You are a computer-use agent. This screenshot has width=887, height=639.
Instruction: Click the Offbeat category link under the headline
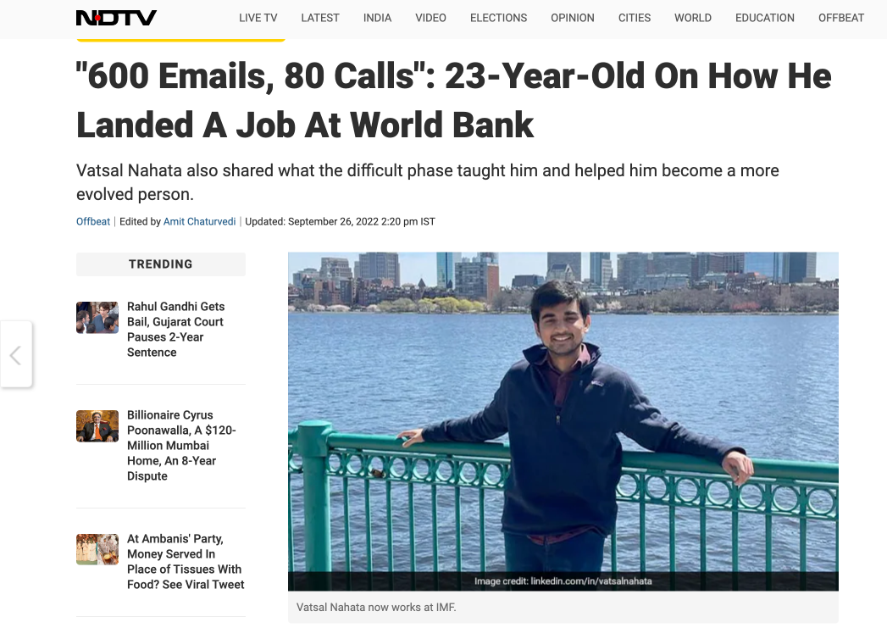93,222
